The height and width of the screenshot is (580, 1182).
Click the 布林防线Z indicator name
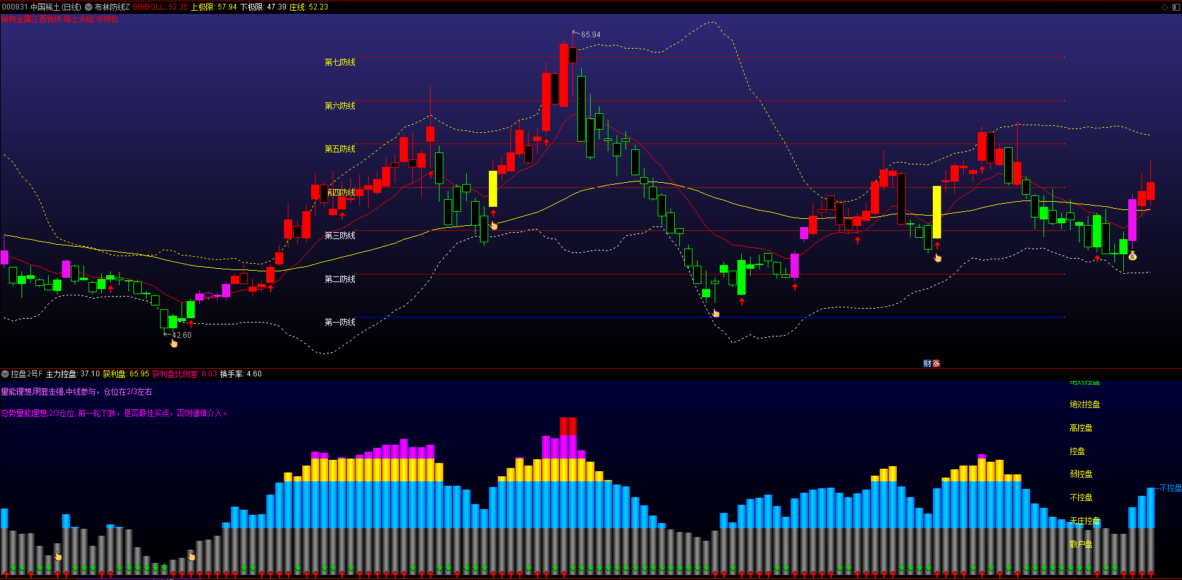(x=112, y=7)
